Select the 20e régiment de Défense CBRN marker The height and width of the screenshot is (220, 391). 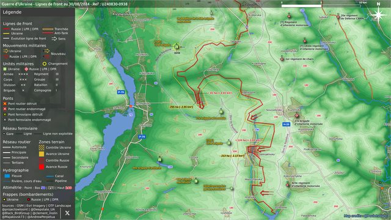pyautogui.click(x=338, y=17)
